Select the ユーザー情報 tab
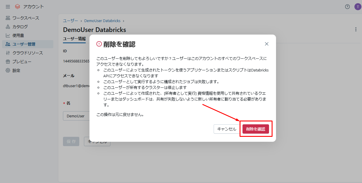This screenshot has height=183, width=362. 74,39
